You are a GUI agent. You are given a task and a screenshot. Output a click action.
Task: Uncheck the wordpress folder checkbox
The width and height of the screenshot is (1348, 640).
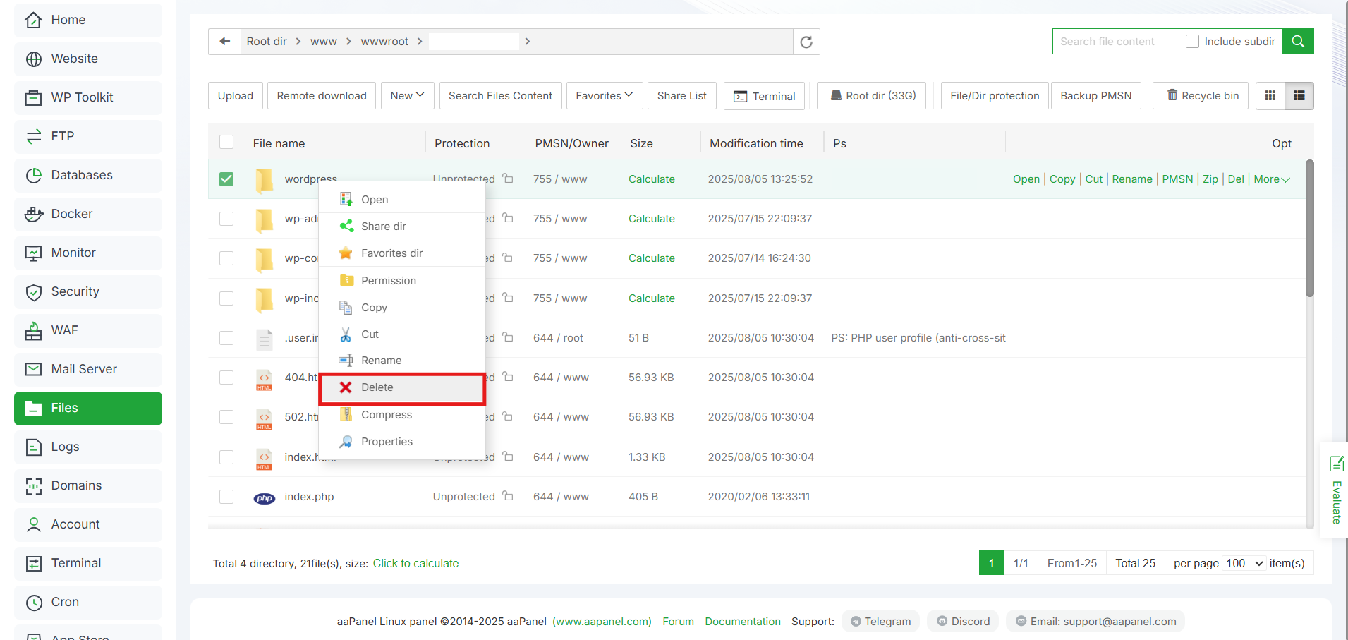click(226, 179)
